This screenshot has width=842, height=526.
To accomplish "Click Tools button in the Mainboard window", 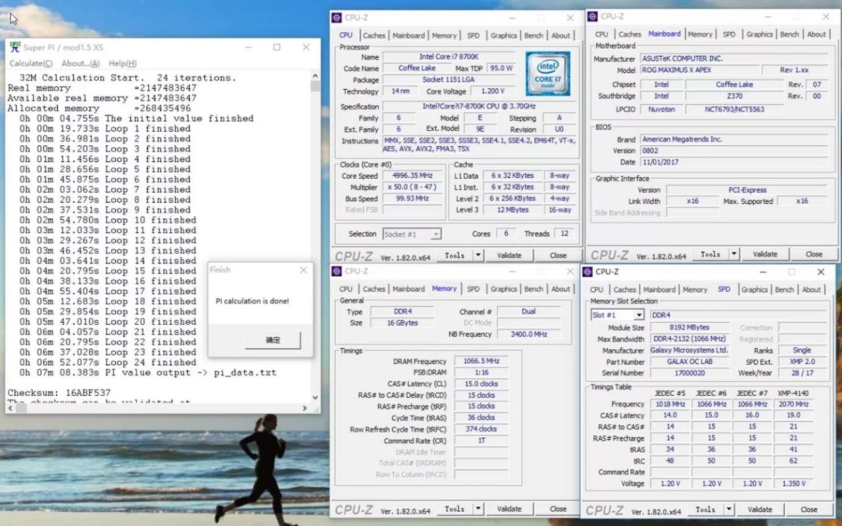I will point(710,254).
